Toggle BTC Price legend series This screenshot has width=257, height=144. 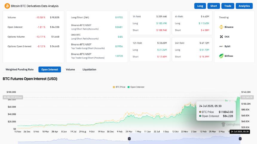click(119, 87)
